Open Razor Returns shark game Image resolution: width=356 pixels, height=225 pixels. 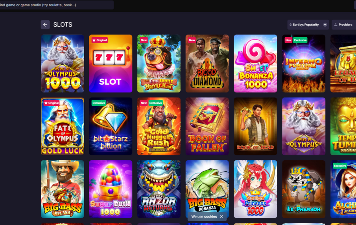[x=159, y=189]
